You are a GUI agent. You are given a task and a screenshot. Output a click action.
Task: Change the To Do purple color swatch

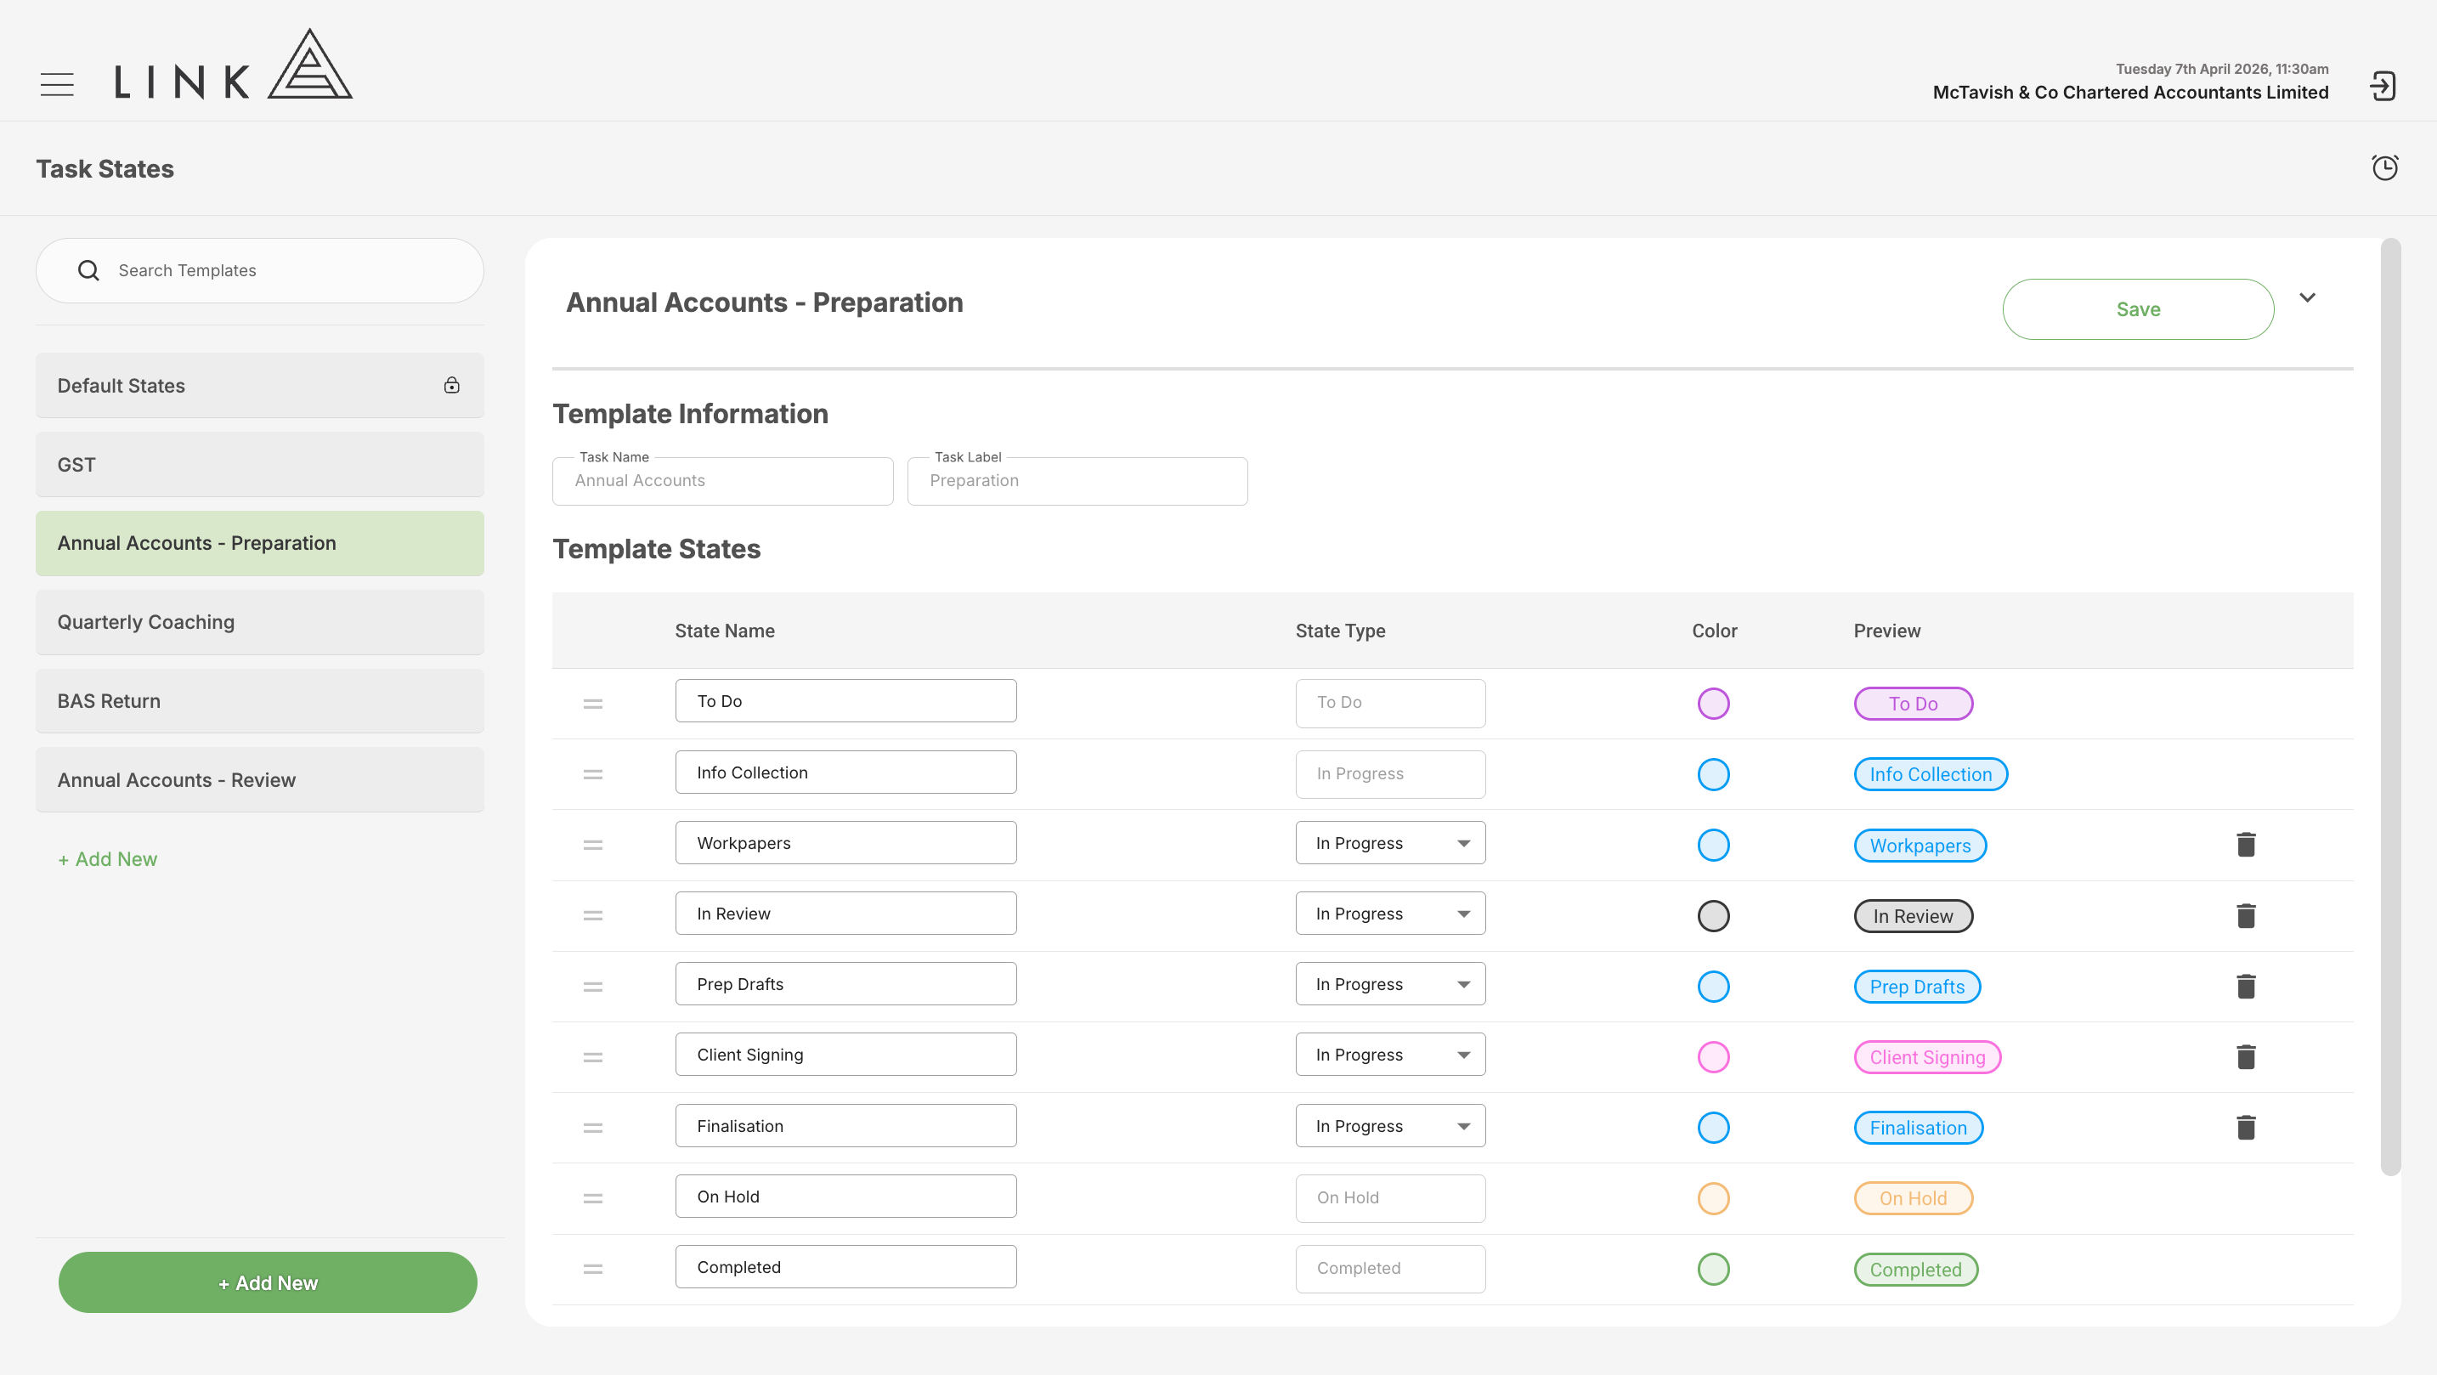coord(1712,703)
